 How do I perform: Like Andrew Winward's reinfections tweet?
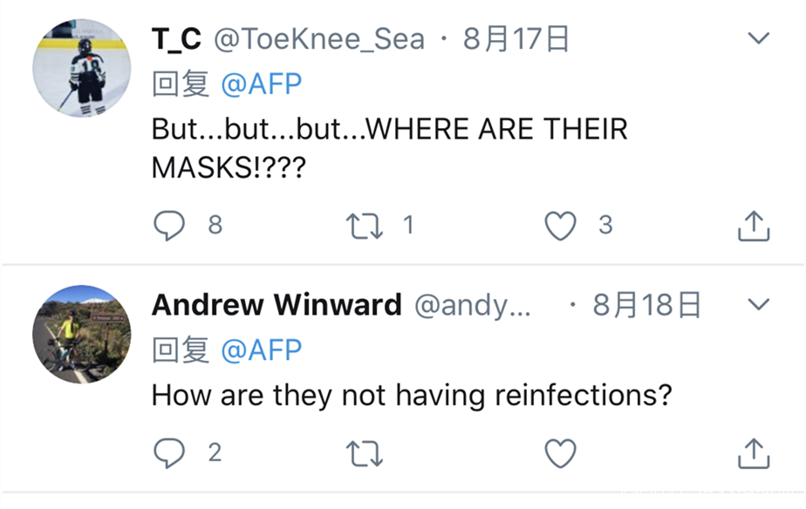[x=560, y=452]
